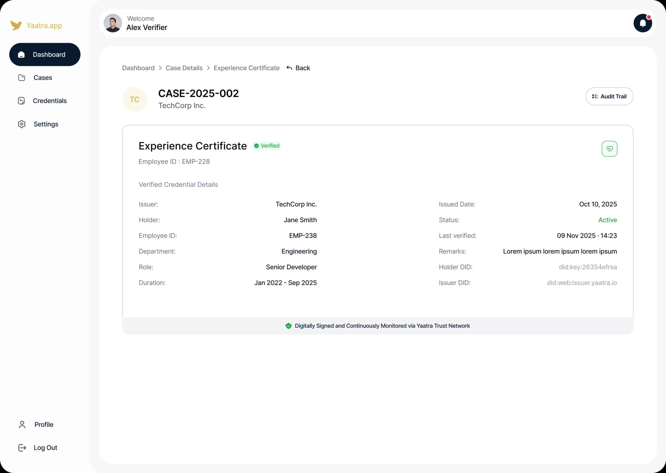This screenshot has width=666, height=473.
Task: Go to Dashboard in the sidebar
Action: tap(45, 55)
